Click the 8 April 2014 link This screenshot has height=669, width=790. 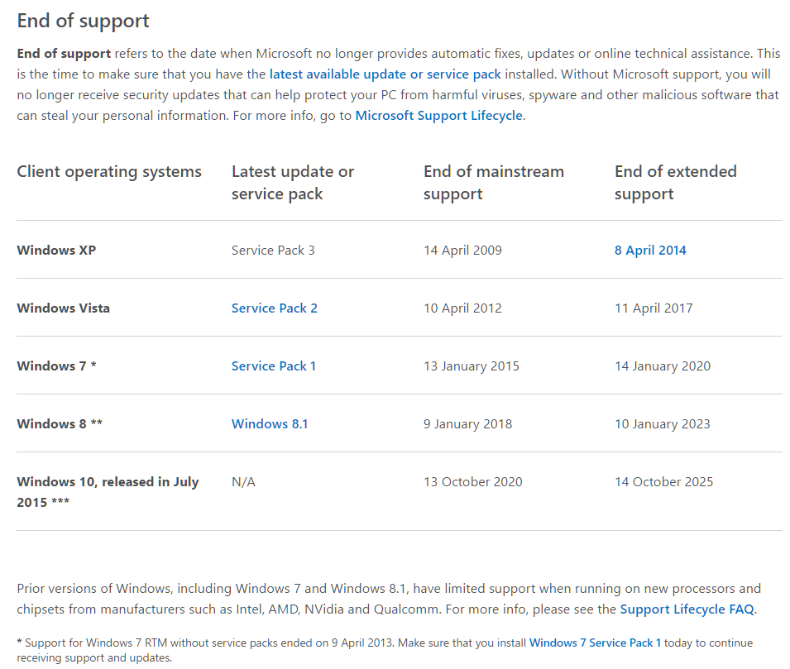[650, 251]
